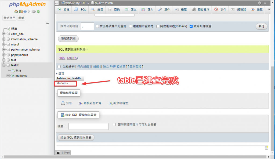Open the blue documentation help icon

point(25,12)
